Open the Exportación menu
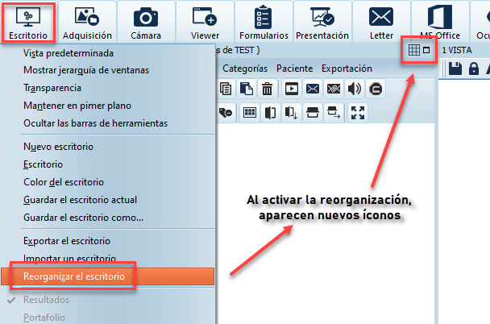 tap(347, 69)
